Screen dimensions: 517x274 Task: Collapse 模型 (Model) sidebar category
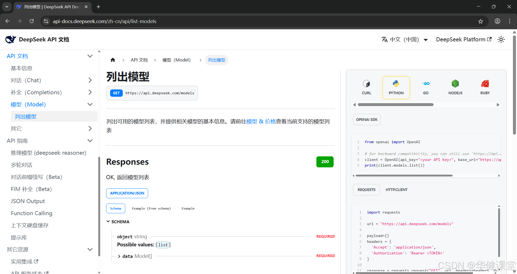(x=90, y=104)
